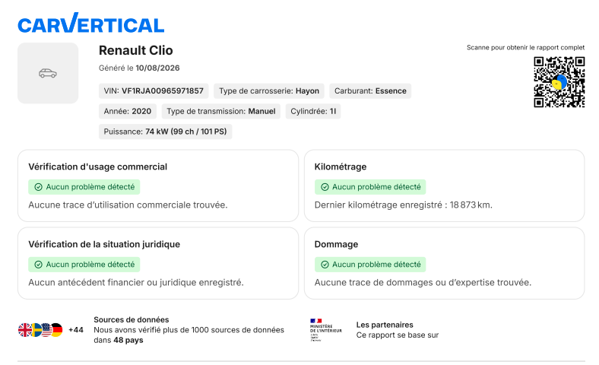Click the Swedish flag icon

point(36,330)
